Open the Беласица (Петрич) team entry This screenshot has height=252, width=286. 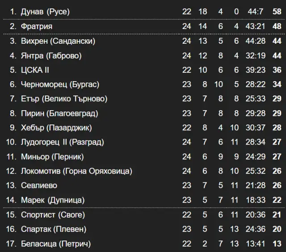pyautogui.click(x=56, y=244)
